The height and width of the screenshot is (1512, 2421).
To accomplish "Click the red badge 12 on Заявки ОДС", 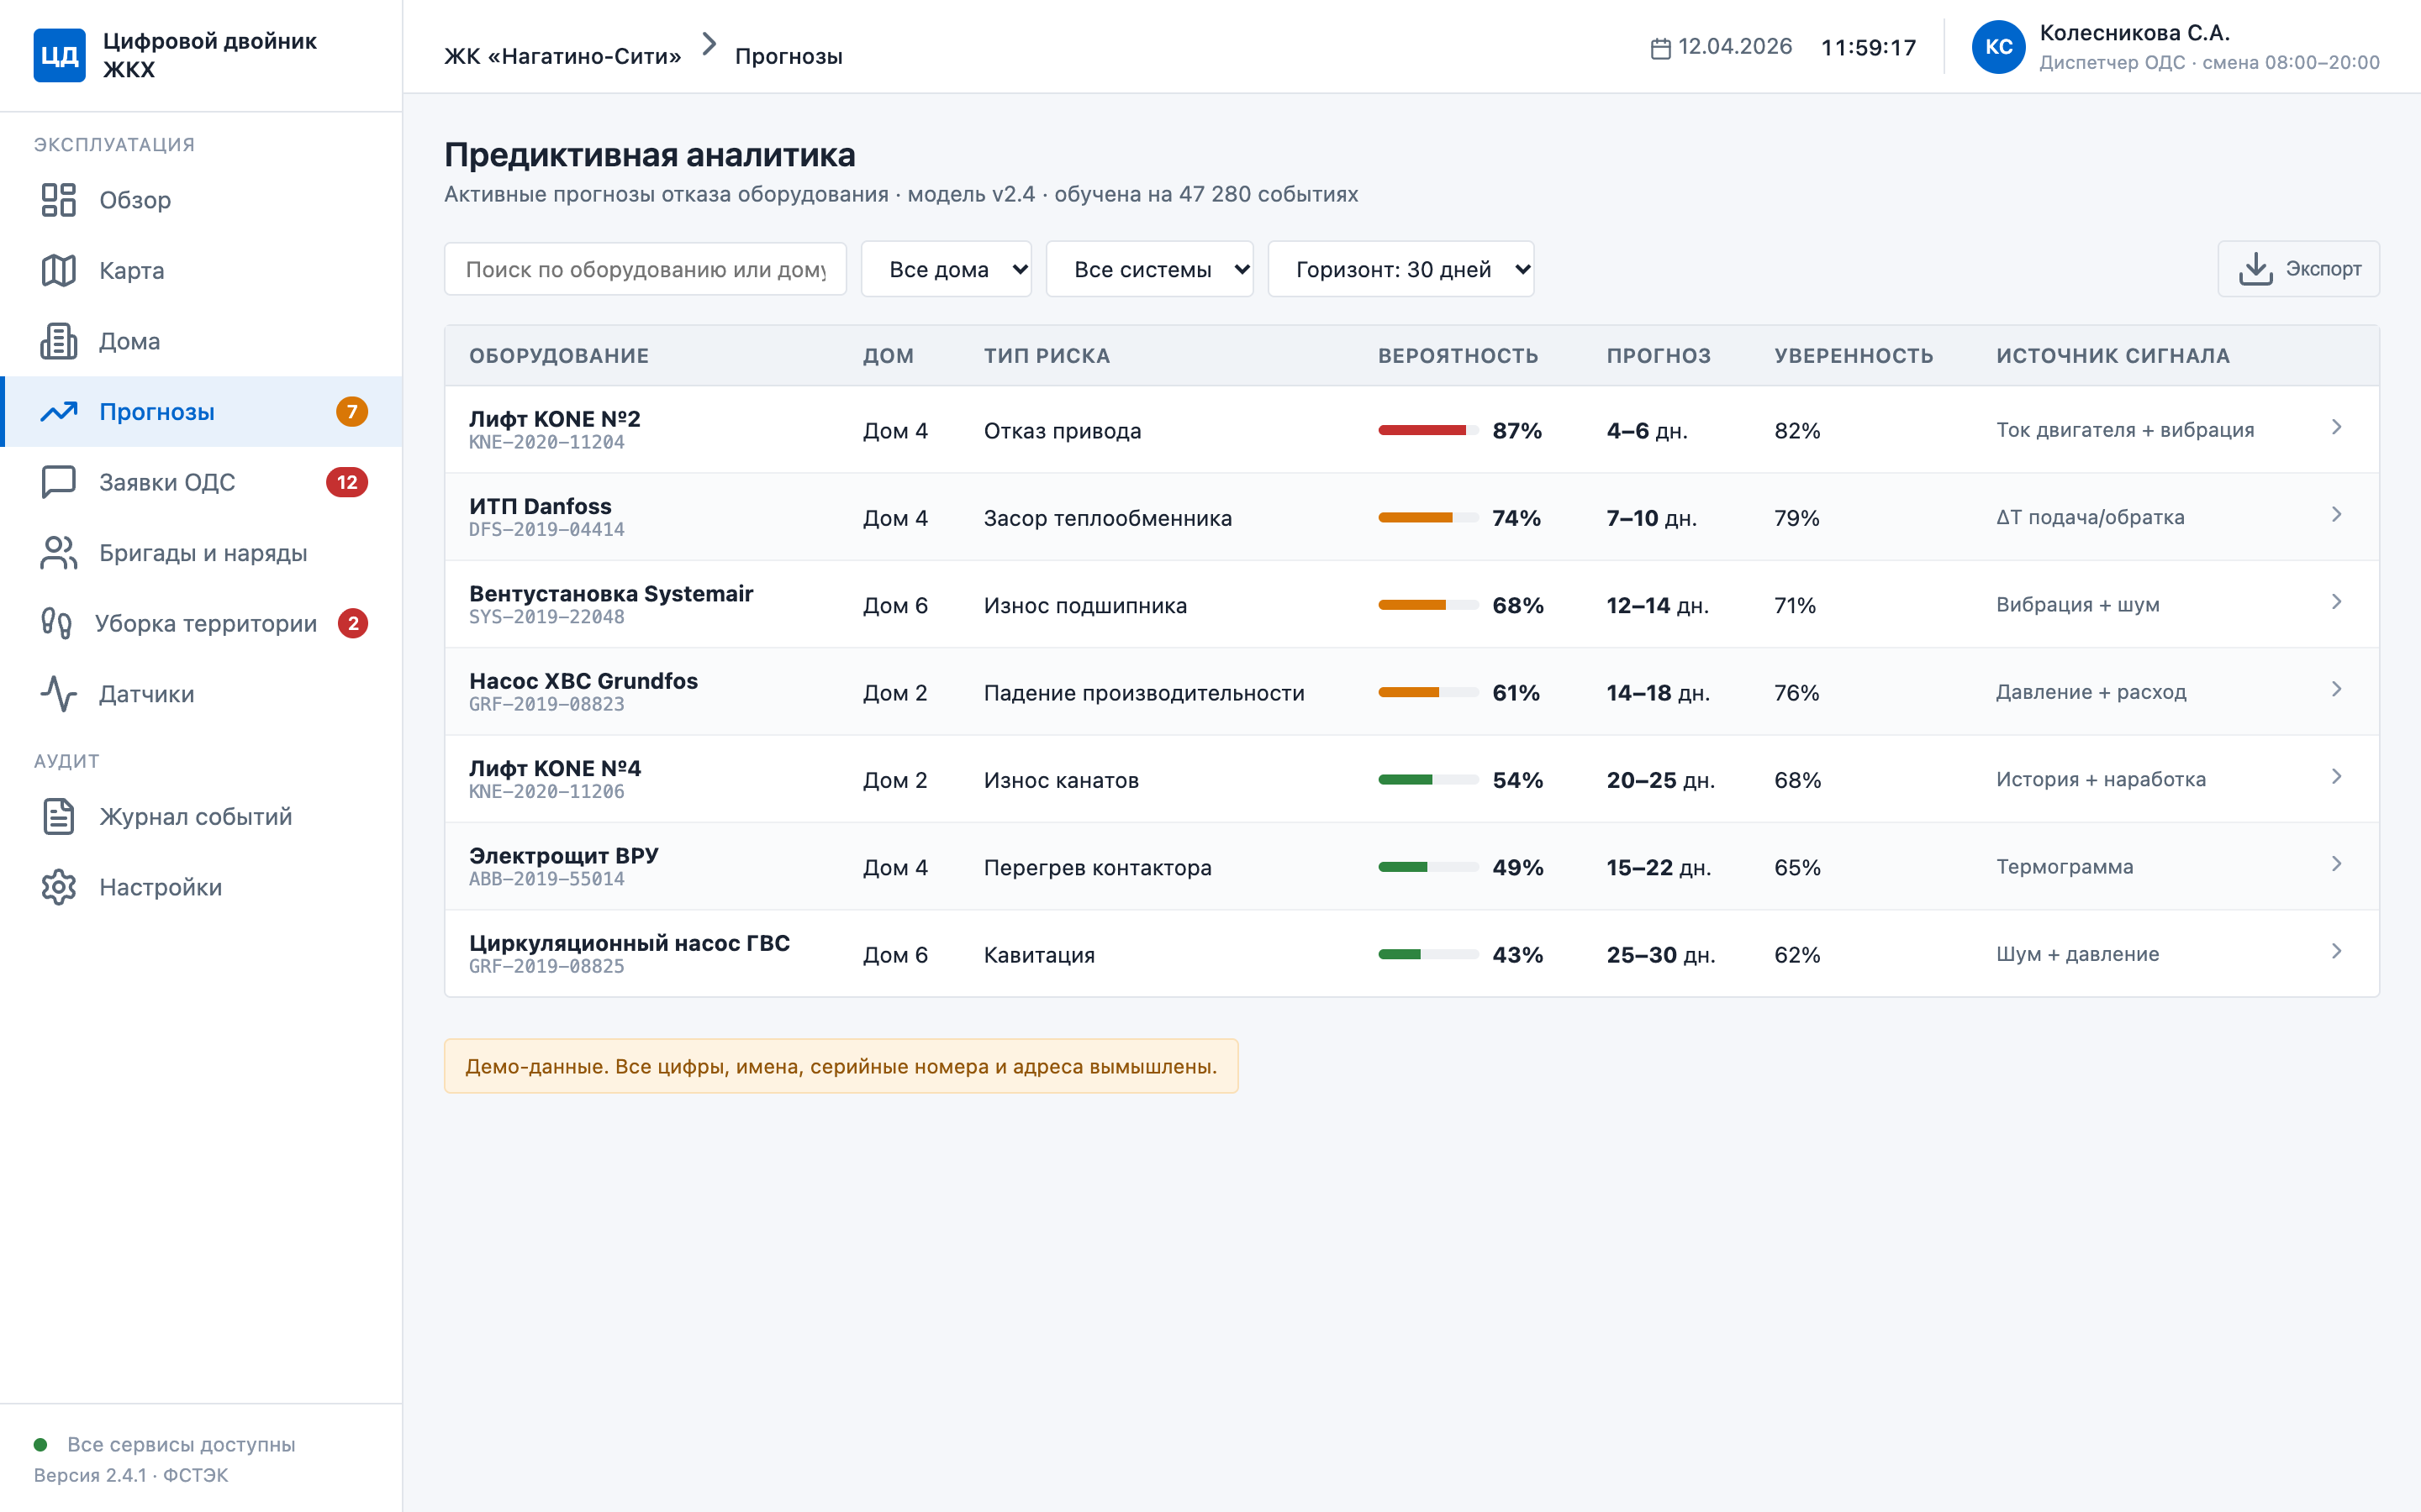I will coord(347,482).
